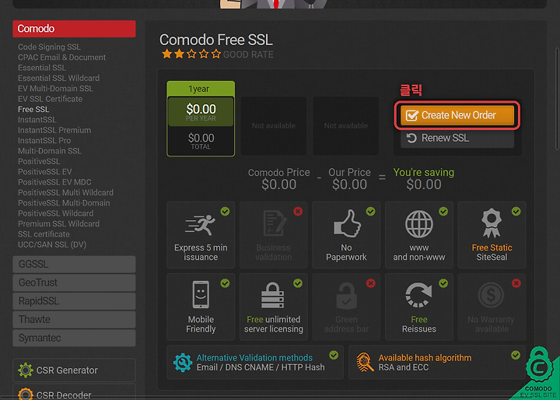
Task: Click the hash algorithm fingerprint icon
Action: (365, 362)
